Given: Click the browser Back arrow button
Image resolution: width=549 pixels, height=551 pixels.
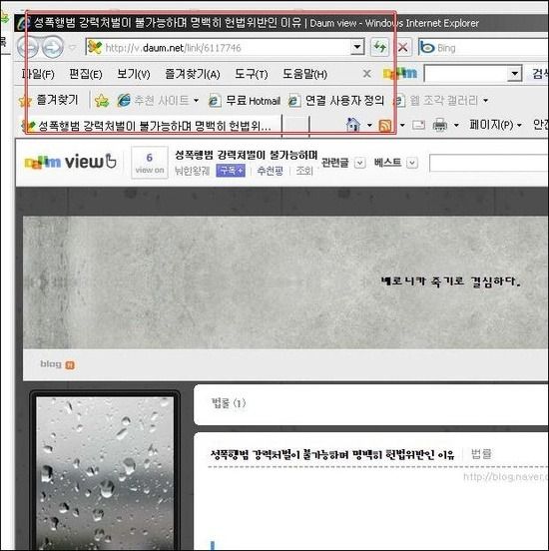Looking at the screenshot, I should [27, 47].
